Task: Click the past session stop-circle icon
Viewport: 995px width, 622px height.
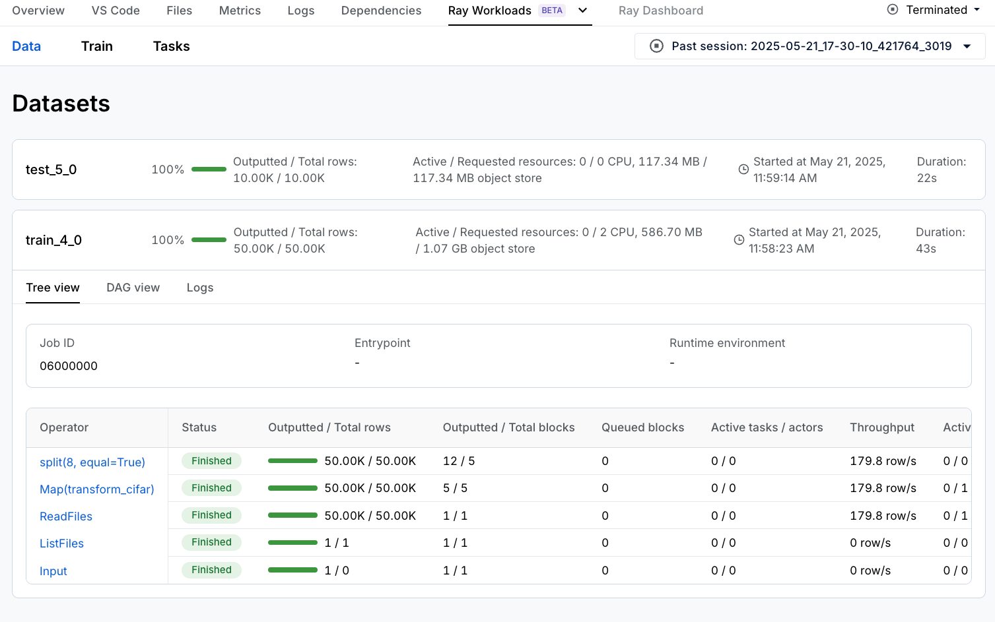Action: (656, 46)
